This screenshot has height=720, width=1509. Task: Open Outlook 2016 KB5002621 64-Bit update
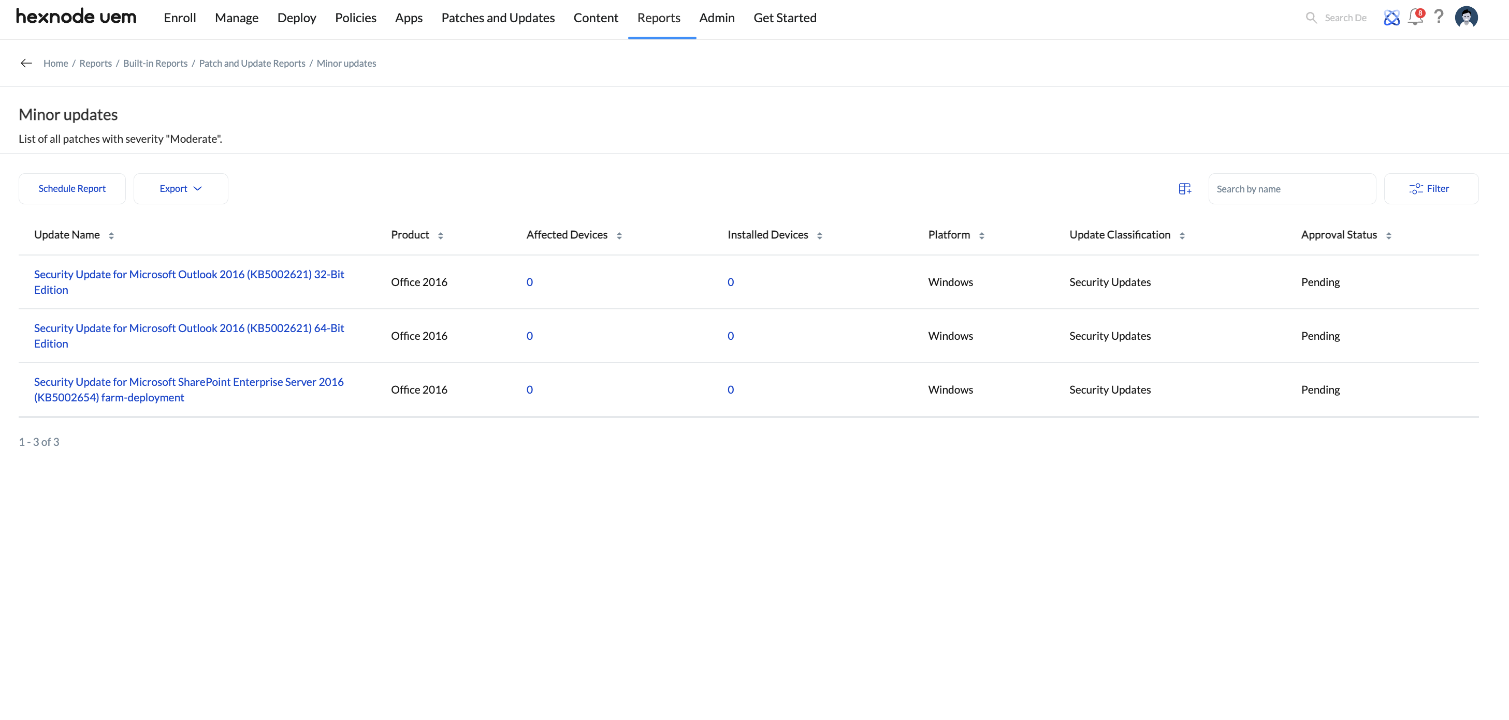tap(189, 336)
